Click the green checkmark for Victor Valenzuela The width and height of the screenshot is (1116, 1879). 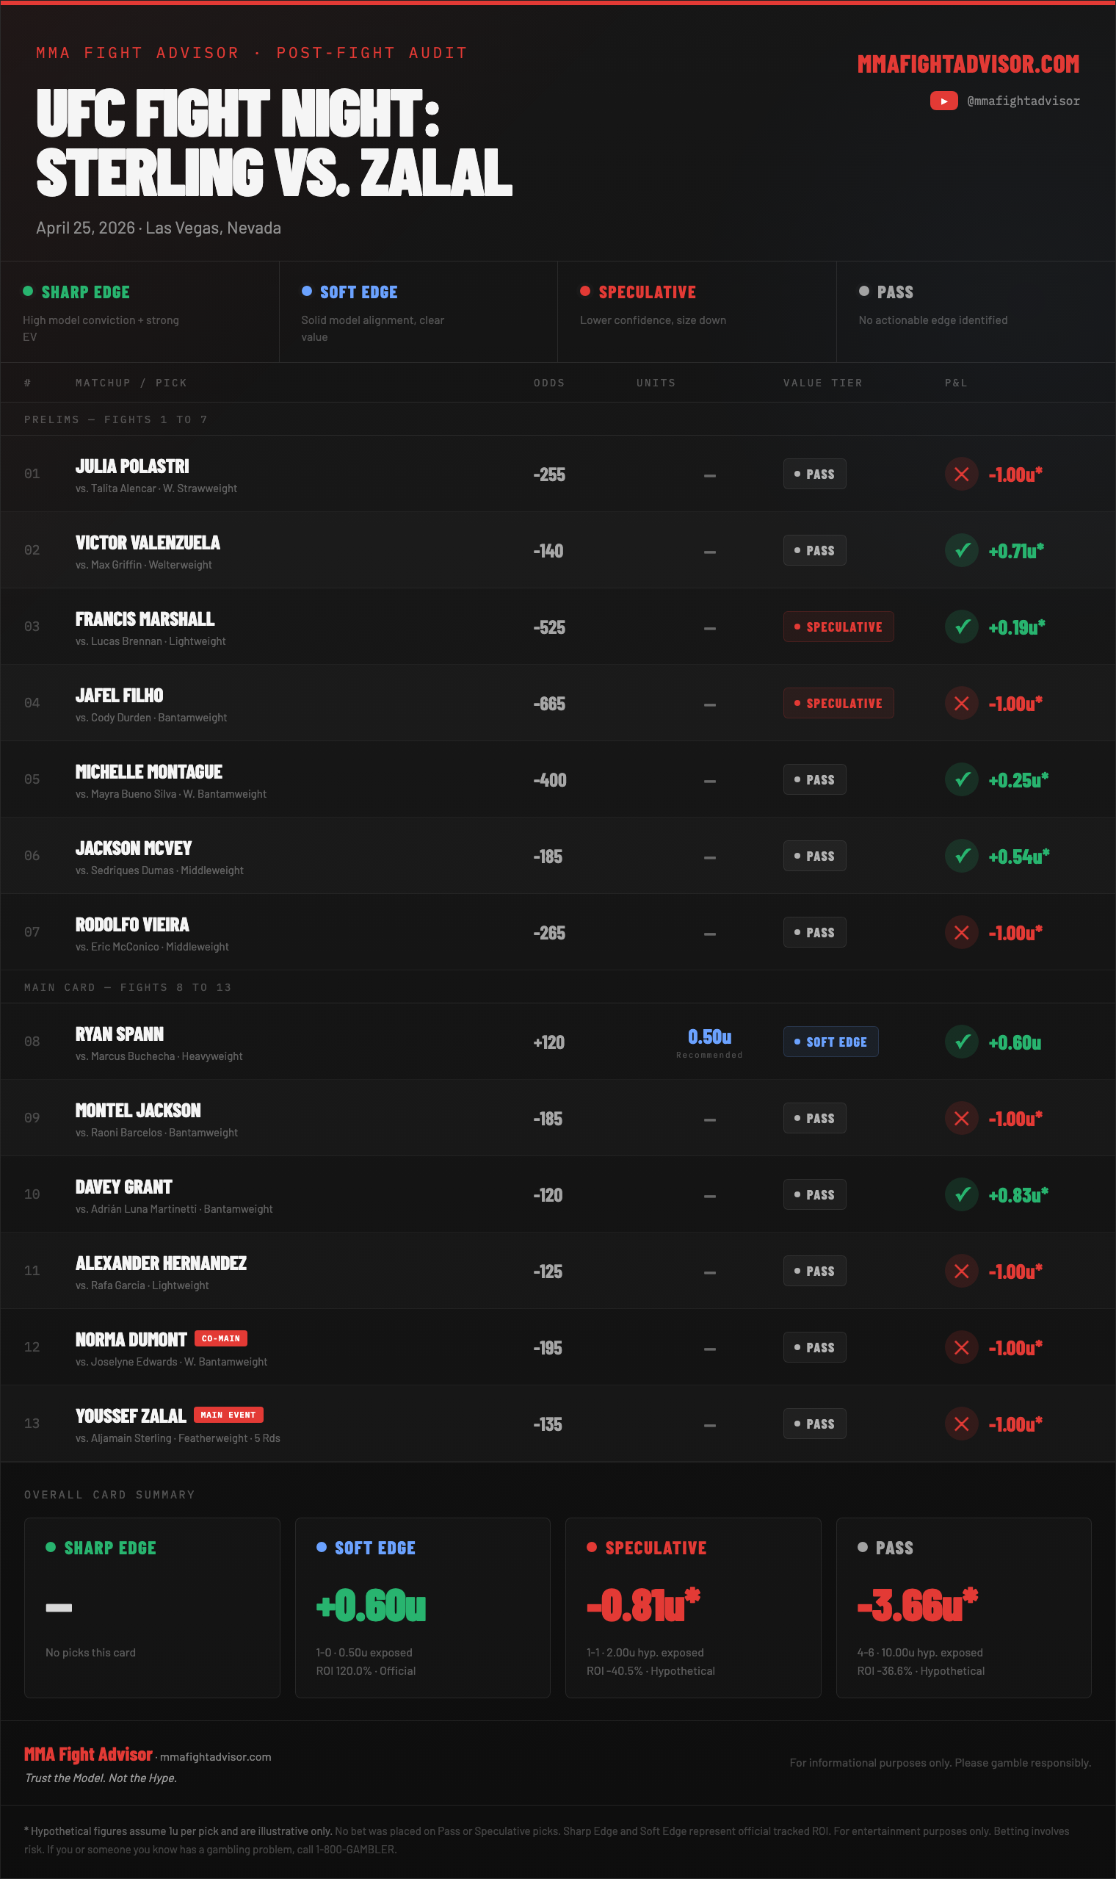pos(961,551)
